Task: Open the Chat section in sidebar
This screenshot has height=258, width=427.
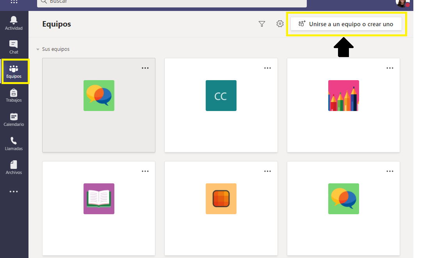Action: point(14,47)
